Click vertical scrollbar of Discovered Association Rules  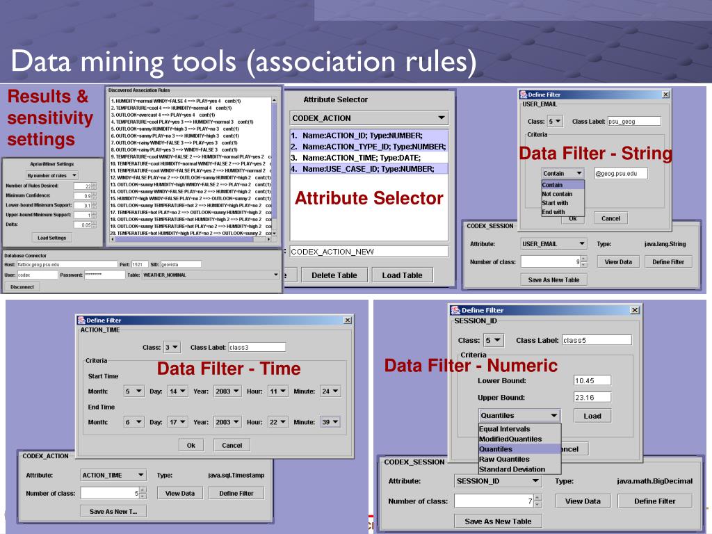tap(274, 165)
